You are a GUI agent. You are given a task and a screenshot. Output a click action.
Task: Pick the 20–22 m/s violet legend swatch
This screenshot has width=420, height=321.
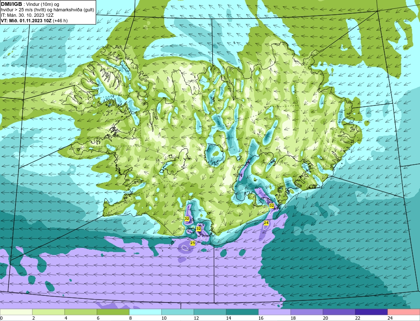point(339,312)
